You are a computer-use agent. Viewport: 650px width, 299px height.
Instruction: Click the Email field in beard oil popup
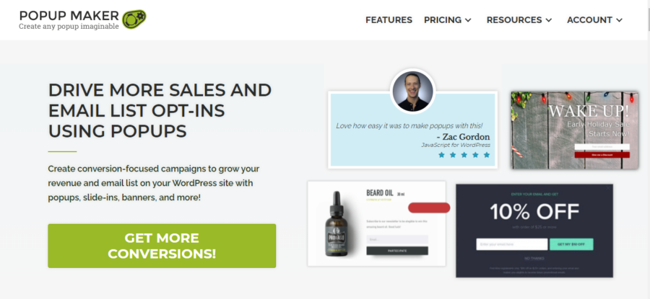(x=397, y=239)
